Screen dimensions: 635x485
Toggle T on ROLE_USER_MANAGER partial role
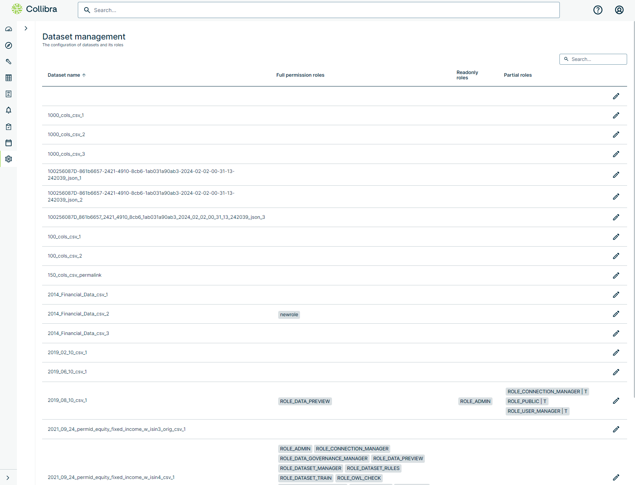click(x=566, y=411)
